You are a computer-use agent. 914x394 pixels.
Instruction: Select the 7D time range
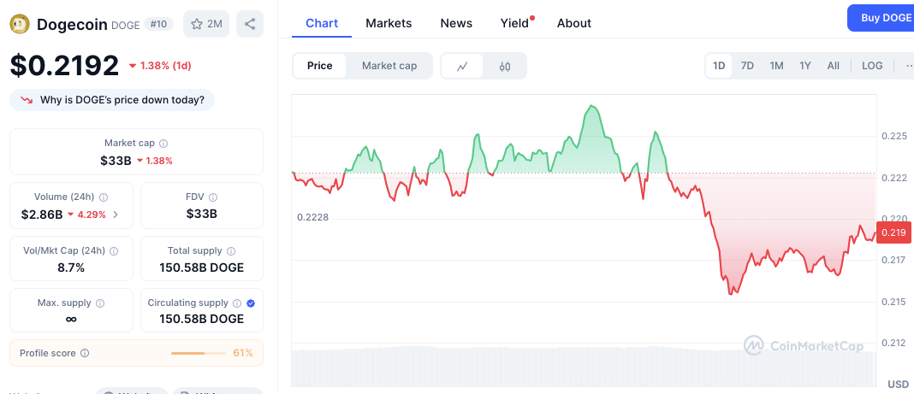(x=747, y=66)
